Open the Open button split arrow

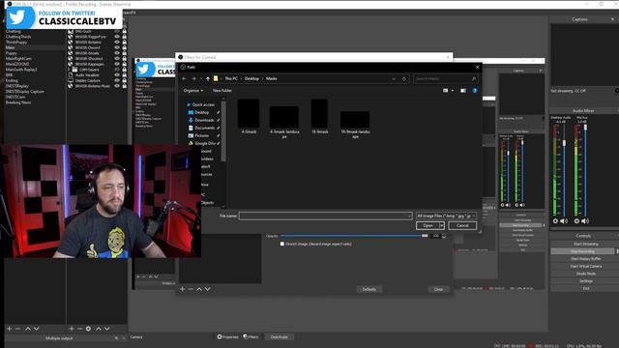click(442, 225)
